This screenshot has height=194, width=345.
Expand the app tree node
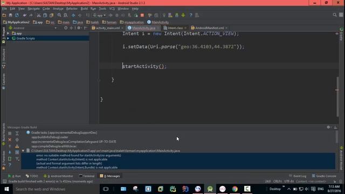[9, 33]
